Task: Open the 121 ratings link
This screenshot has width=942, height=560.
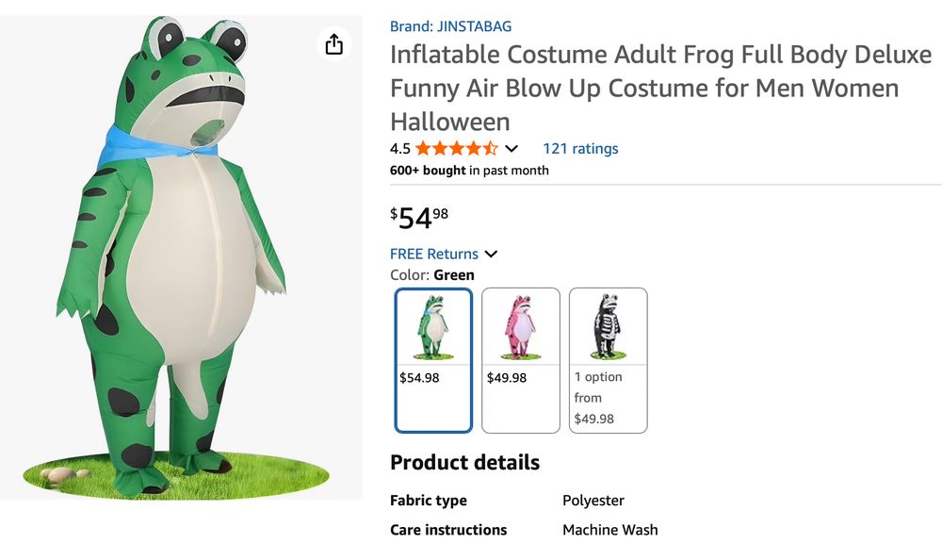Action: tap(580, 148)
